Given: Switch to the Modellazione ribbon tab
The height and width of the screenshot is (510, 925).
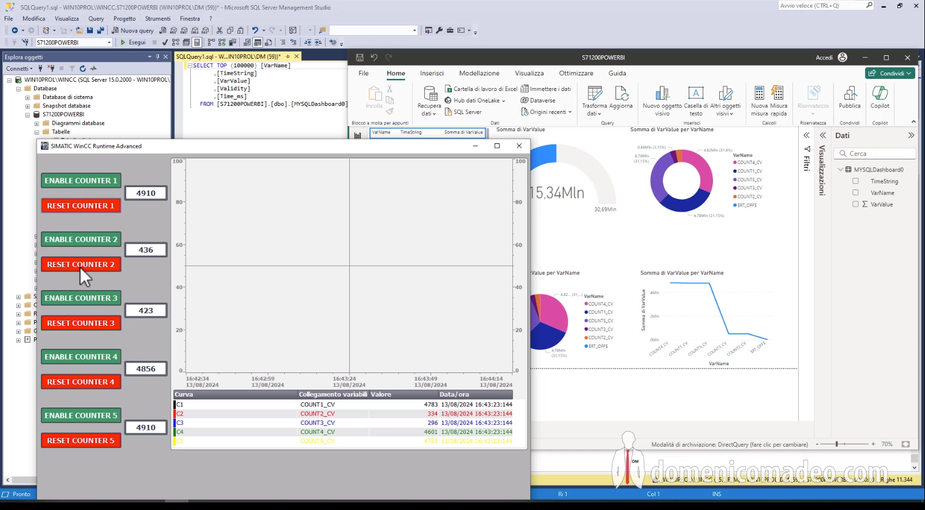Looking at the screenshot, I should (480, 73).
